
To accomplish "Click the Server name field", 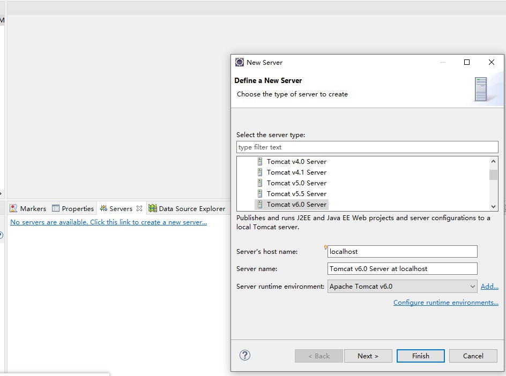I will 403,269.
